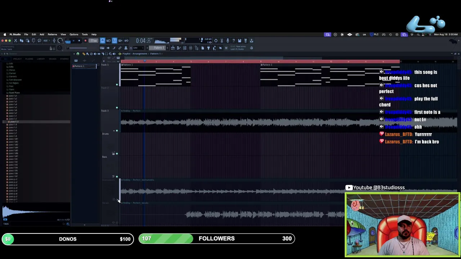Adjust the main volume knob
Screen dimensions: 461x259
click(x=60, y=40)
